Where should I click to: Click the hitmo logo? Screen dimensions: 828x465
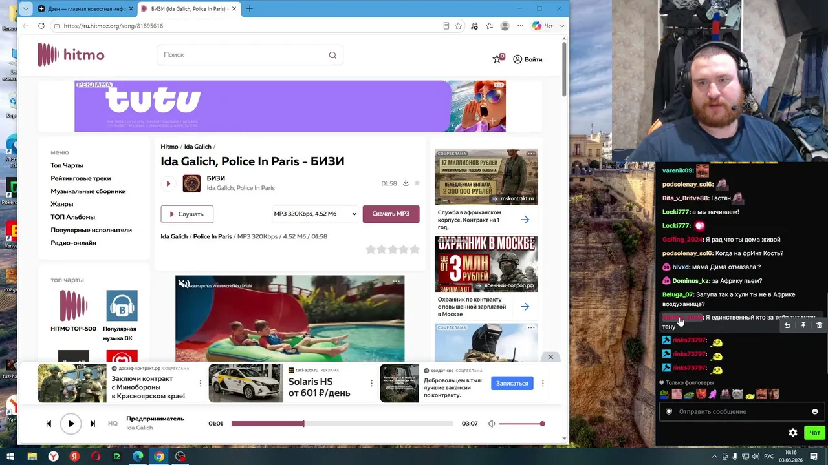coord(71,55)
